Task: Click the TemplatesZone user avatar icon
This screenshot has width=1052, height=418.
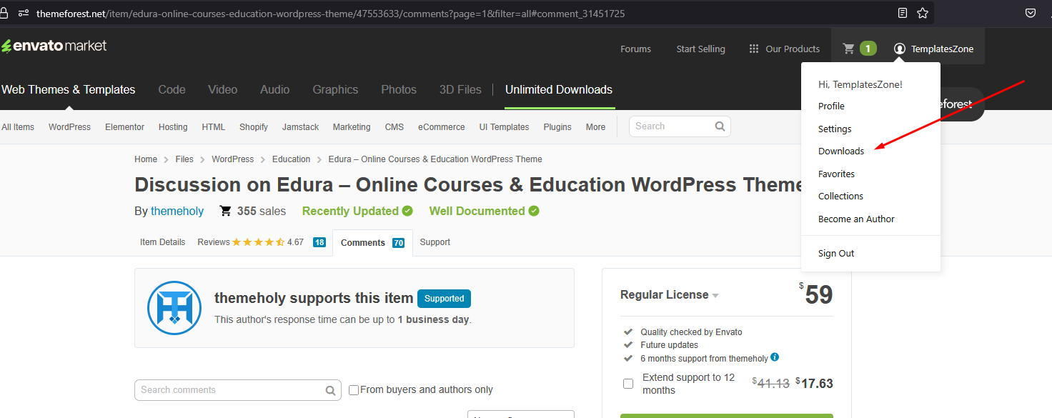Action: point(899,49)
